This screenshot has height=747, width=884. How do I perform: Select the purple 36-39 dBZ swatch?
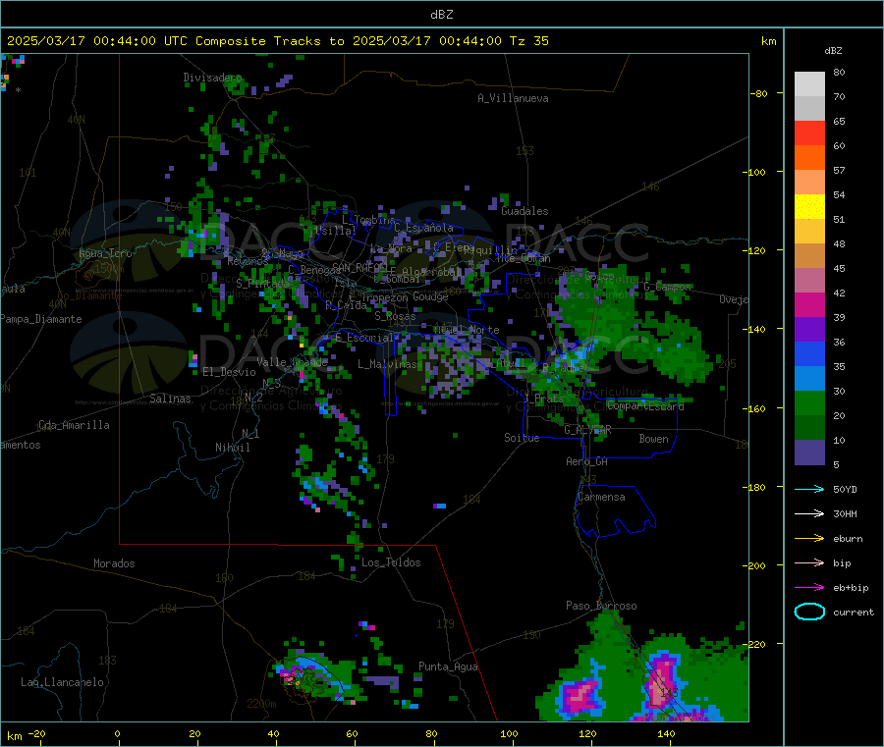click(809, 330)
